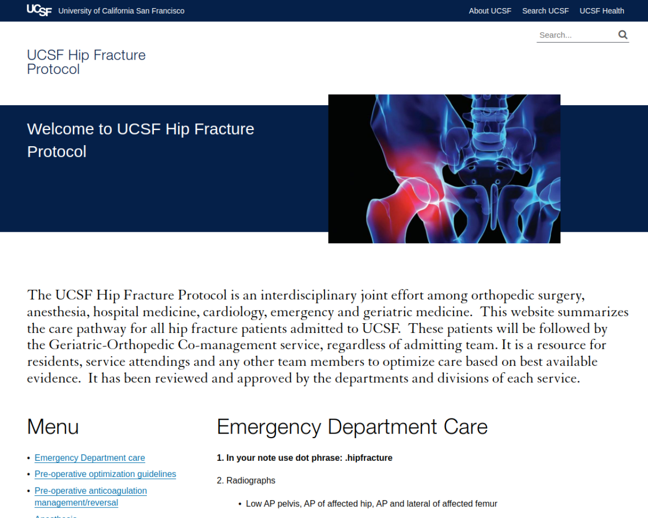Open the About UCSF link
648x518 pixels.
(x=490, y=11)
